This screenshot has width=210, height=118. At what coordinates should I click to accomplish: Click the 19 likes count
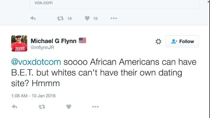point(95,18)
